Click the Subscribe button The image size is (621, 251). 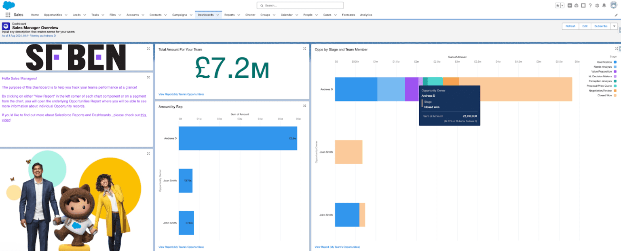click(601, 26)
